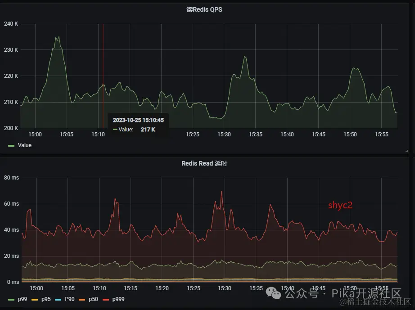Screen dimensions: 415x310
Task: Click the yellow p95 legend color swatch
Action: point(35,300)
